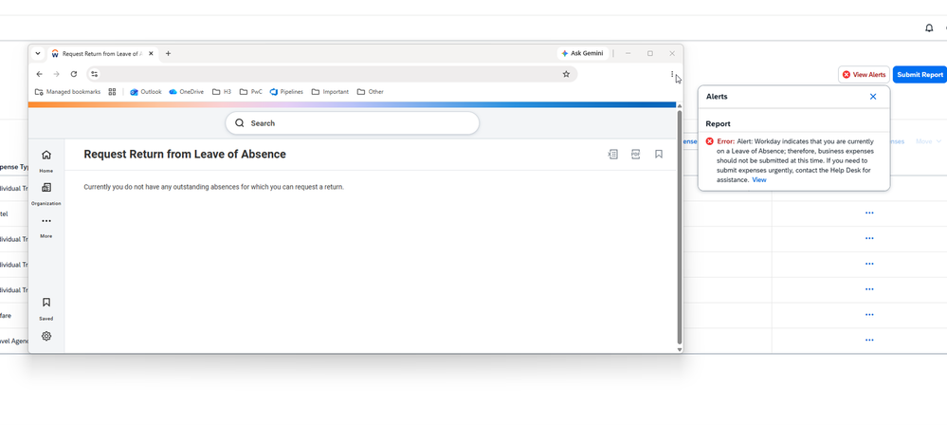Click into the Workday Search field
Image resolution: width=947 pixels, height=425 pixels.
pos(352,122)
